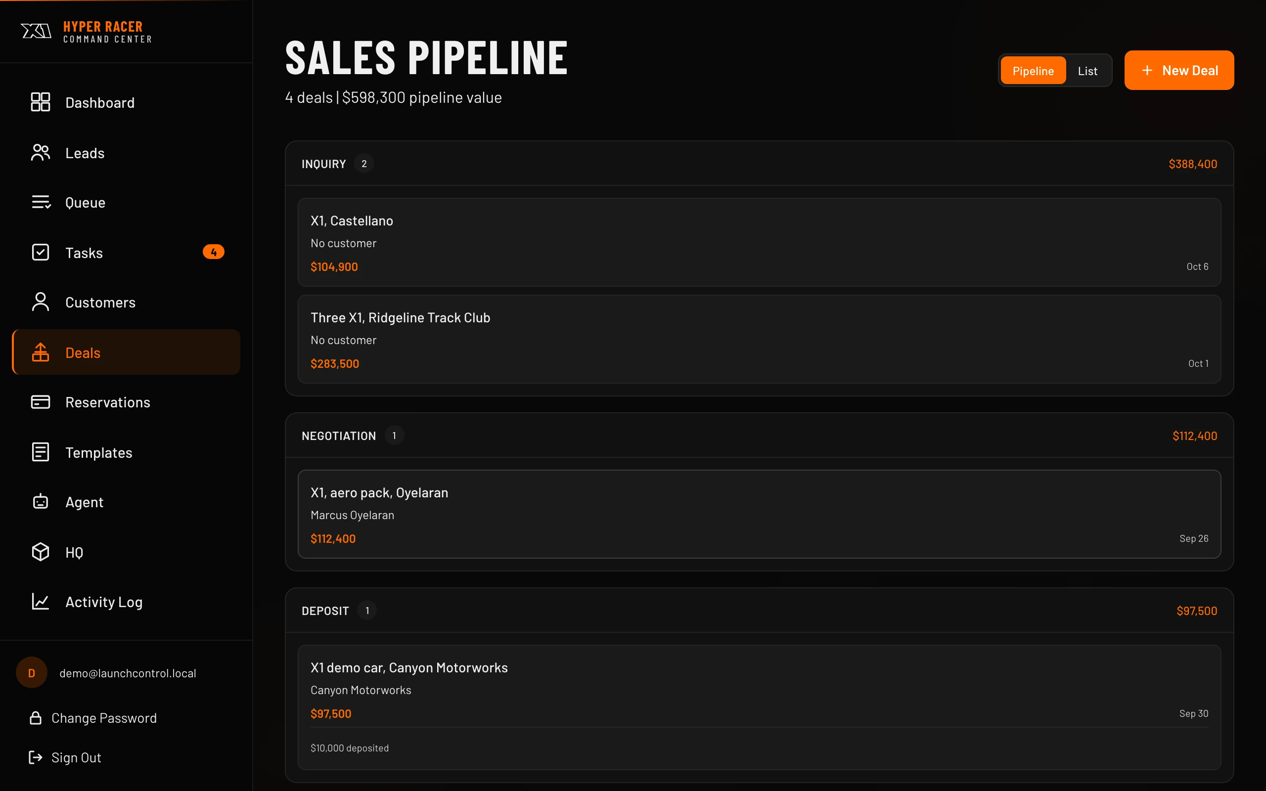Click the HQ label in sidebar
The height and width of the screenshot is (791, 1266).
pos(74,552)
